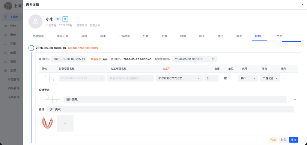The height and width of the screenshot is (145, 307).
Task: Open the 影像 tab
Action: coord(165,36)
